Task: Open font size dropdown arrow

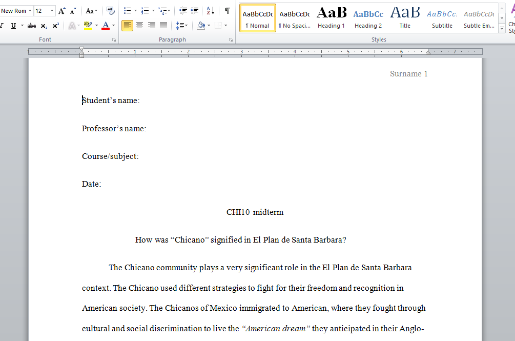Action: (x=52, y=11)
